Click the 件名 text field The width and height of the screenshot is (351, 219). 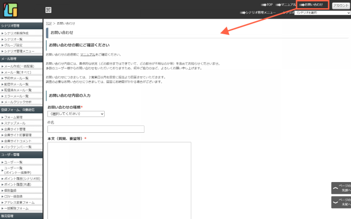(x=96, y=129)
